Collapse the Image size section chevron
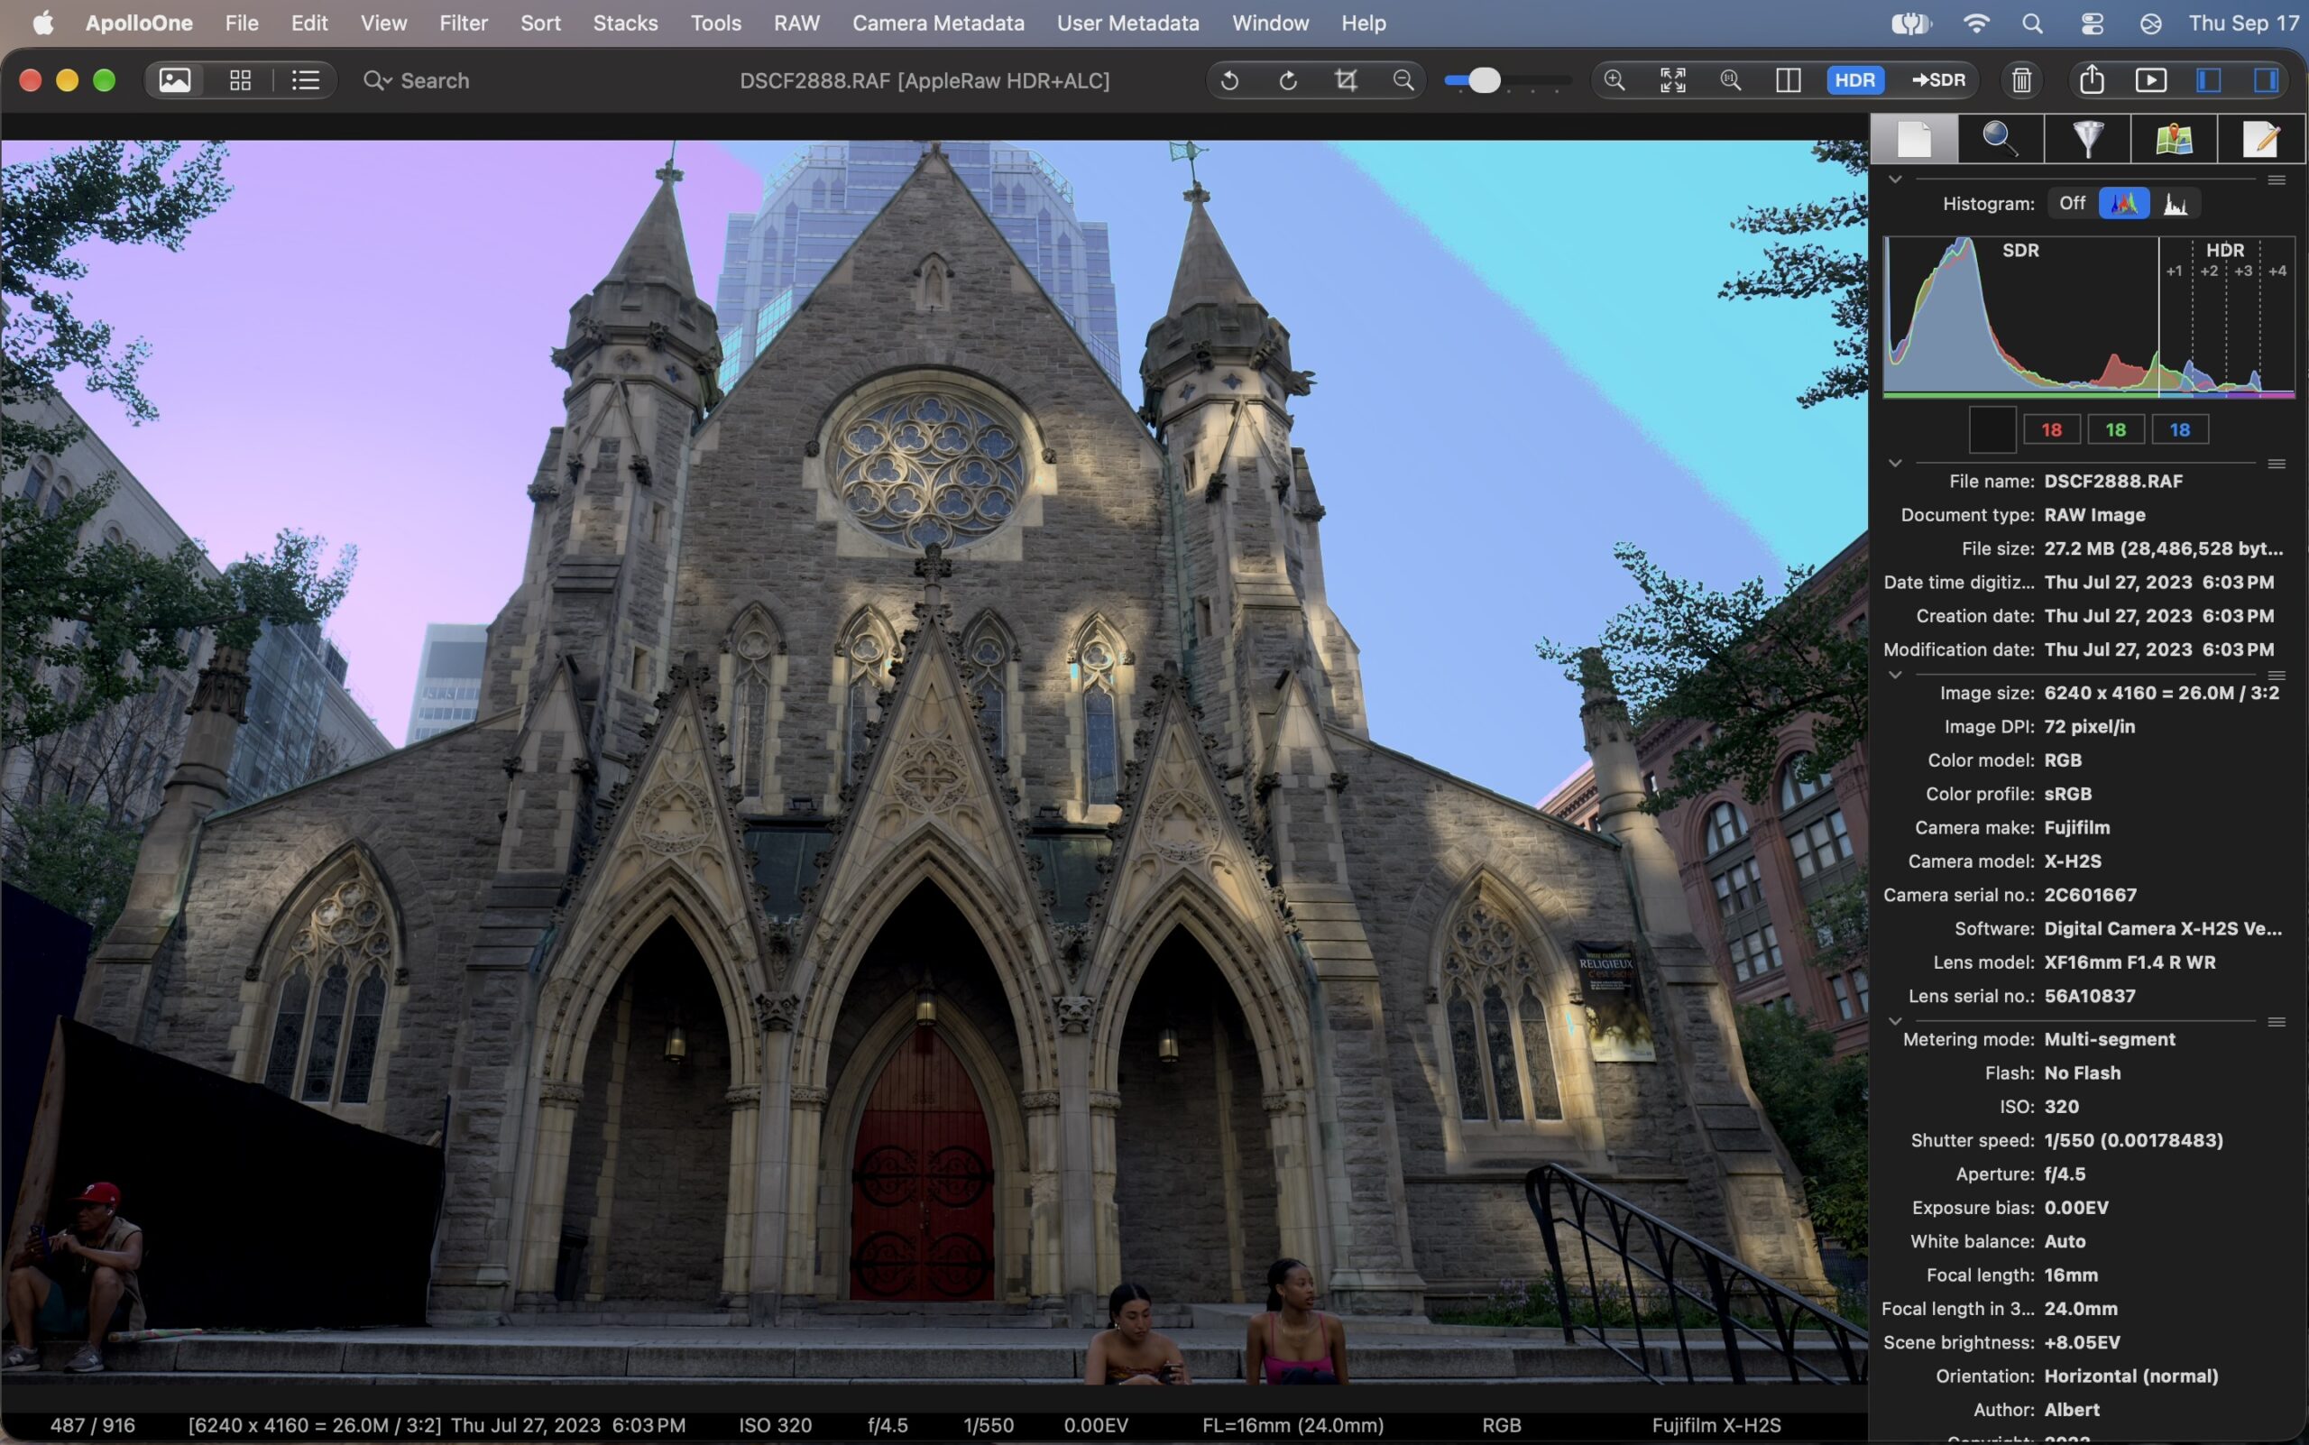Image resolution: width=2309 pixels, height=1445 pixels. [1895, 675]
